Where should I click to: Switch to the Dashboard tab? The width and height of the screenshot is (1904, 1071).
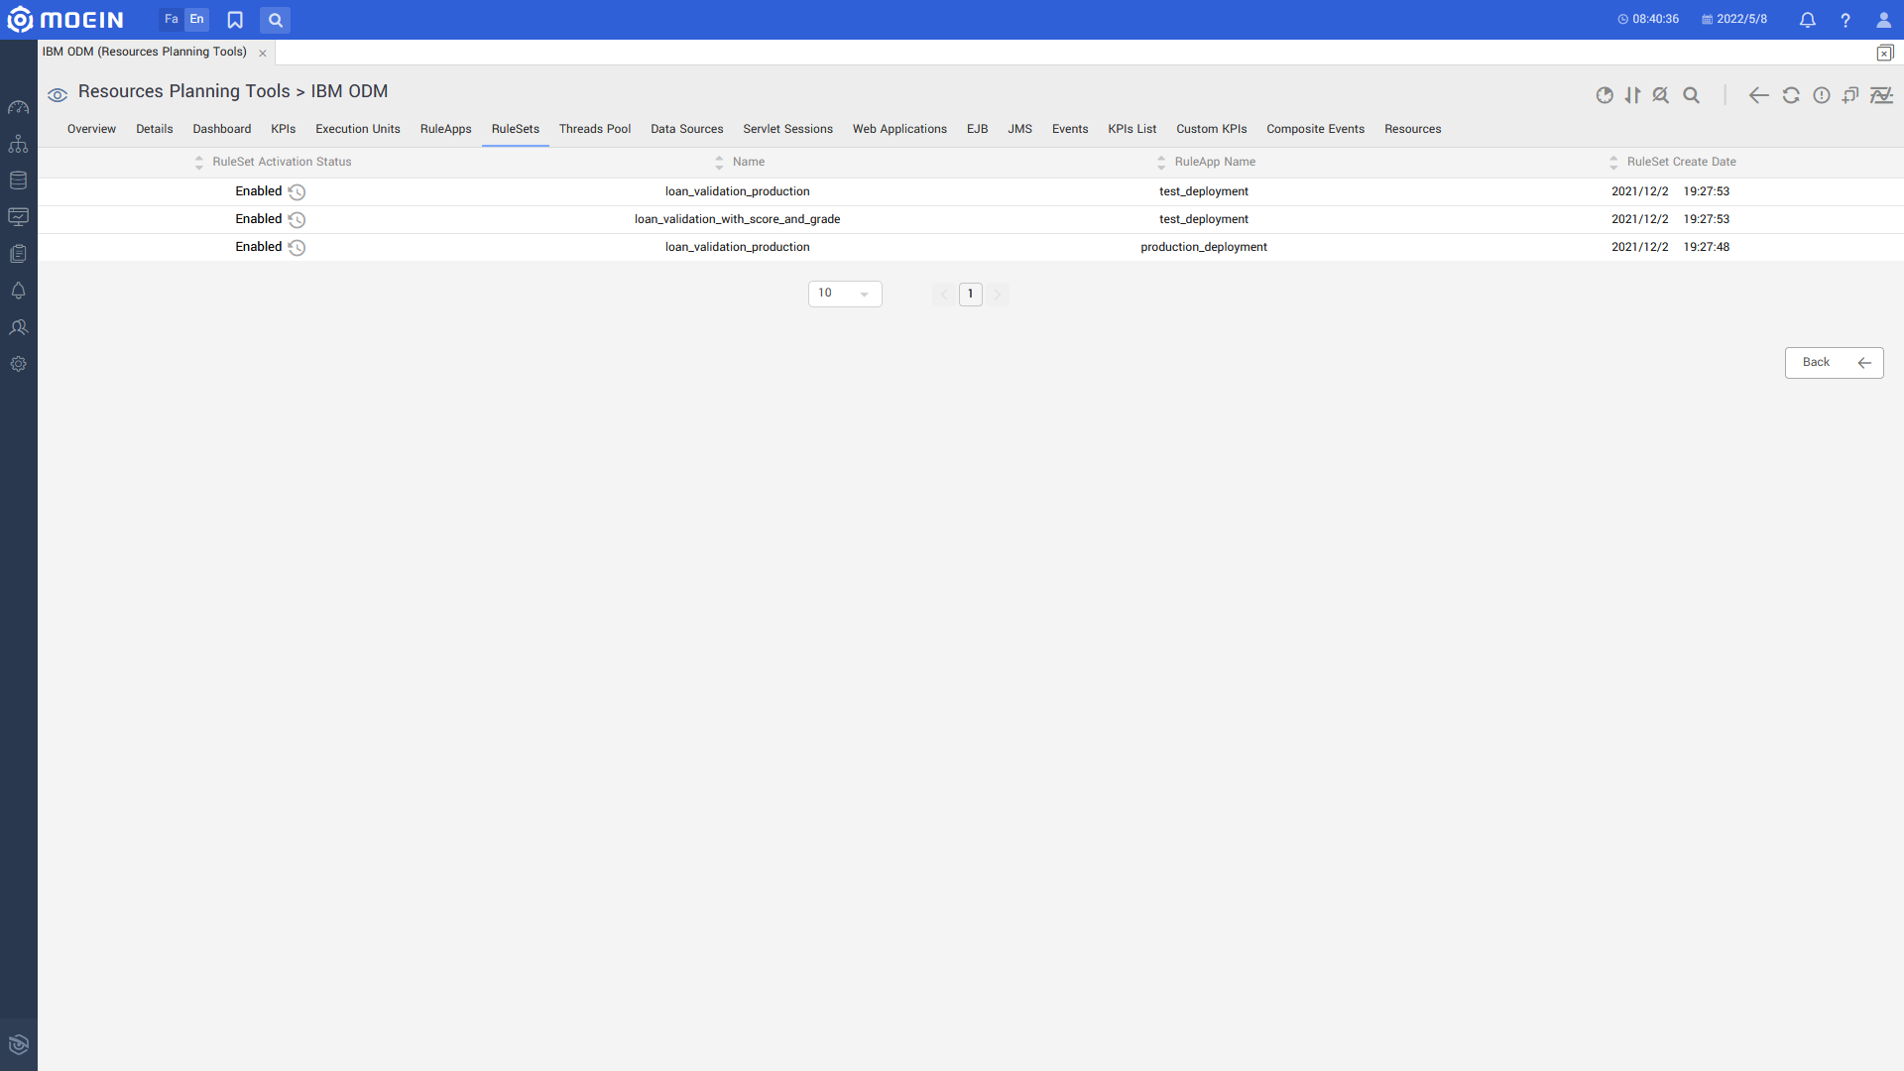[222, 130]
